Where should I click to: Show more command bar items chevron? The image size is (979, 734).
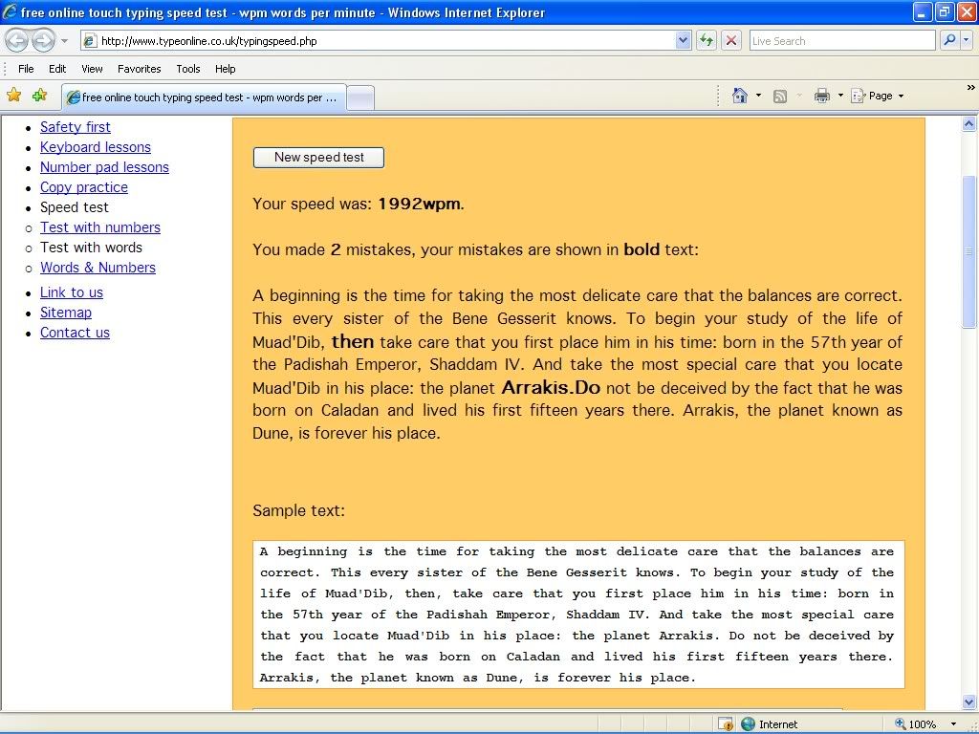point(971,88)
